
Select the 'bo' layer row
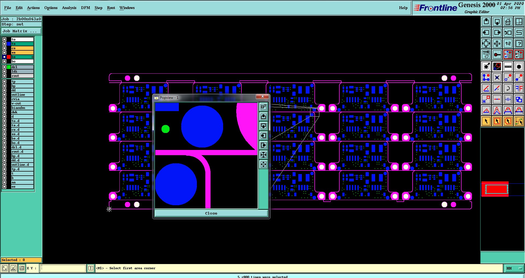click(22, 61)
